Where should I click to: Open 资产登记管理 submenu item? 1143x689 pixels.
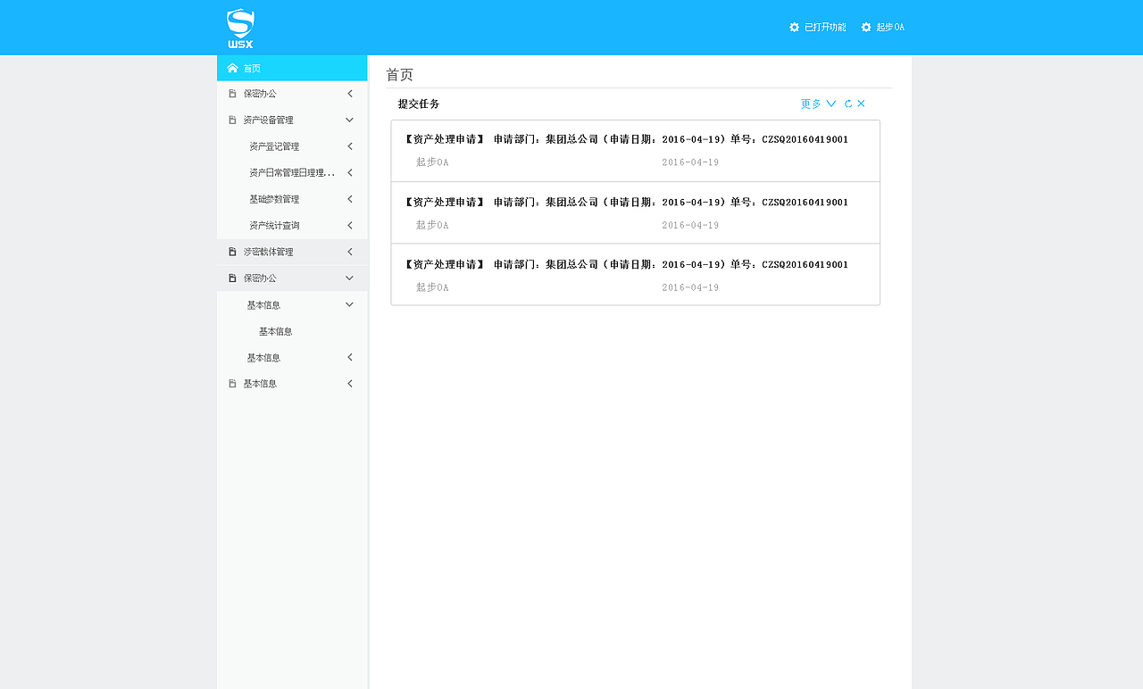pyautogui.click(x=274, y=146)
